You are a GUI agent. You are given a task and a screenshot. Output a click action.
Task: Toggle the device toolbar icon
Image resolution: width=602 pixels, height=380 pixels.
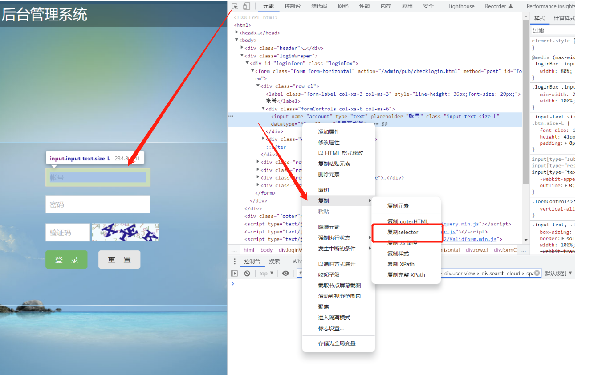click(x=246, y=6)
